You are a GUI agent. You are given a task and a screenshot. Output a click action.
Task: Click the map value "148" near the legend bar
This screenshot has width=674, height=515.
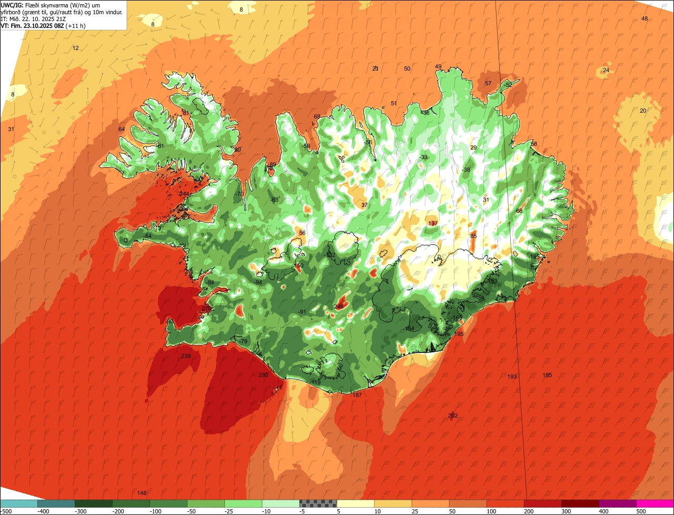point(142,493)
